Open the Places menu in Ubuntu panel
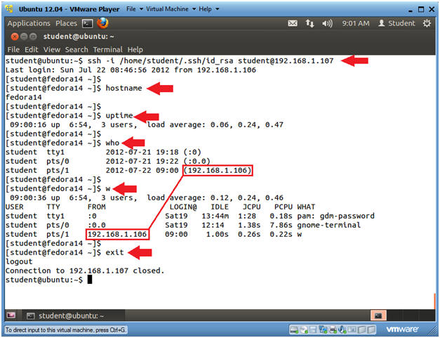The width and height of the screenshot is (440, 338). [x=66, y=23]
